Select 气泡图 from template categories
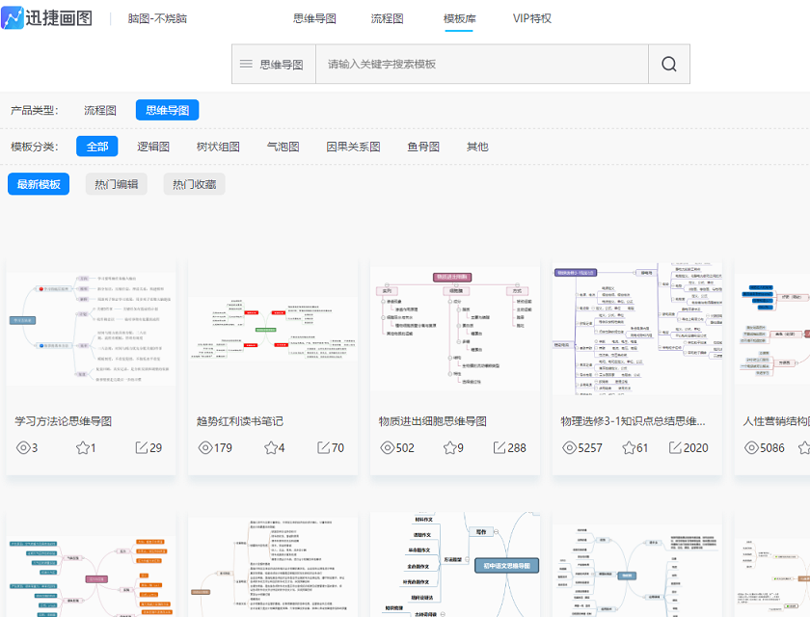The image size is (810, 617). click(x=283, y=148)
